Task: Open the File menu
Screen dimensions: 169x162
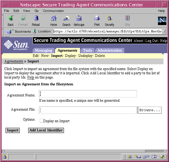Action: coord(7,11)
